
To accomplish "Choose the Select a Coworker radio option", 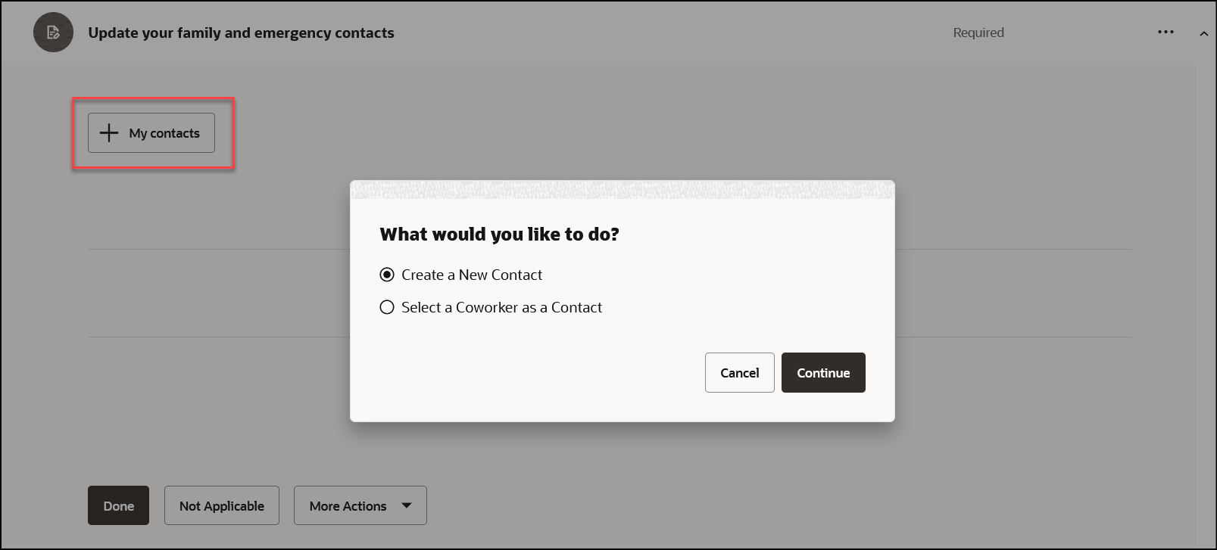I will tap(387, 307).
